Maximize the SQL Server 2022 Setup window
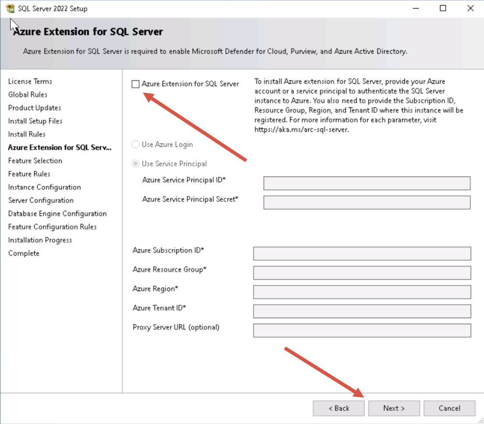This screenshot has height=424, width=484. (x=443, y=8)
